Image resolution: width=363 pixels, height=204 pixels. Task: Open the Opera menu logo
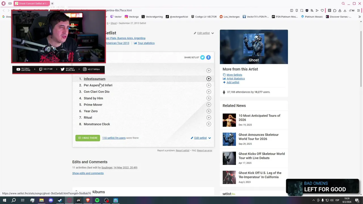3,3
